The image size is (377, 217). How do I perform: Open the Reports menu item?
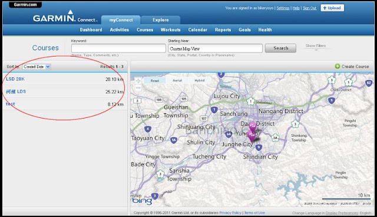point(223,30)
